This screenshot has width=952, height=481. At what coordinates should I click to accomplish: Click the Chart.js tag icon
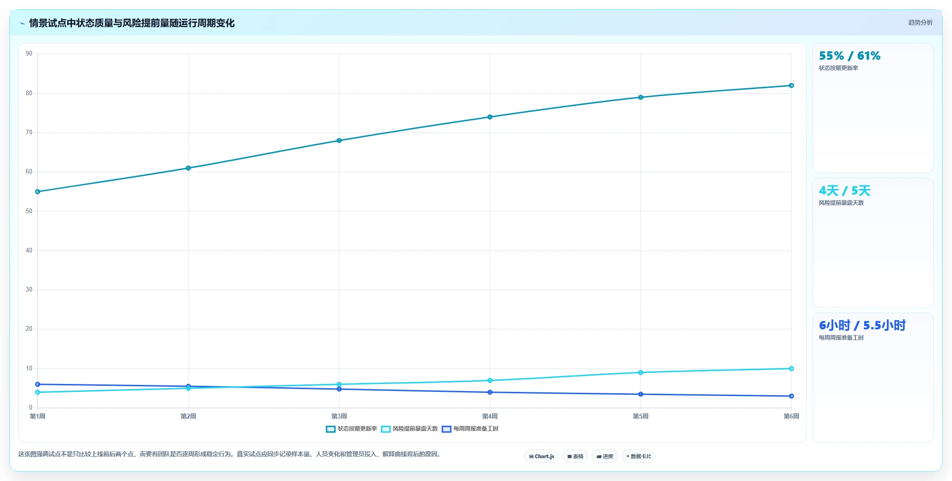point(531,457)
